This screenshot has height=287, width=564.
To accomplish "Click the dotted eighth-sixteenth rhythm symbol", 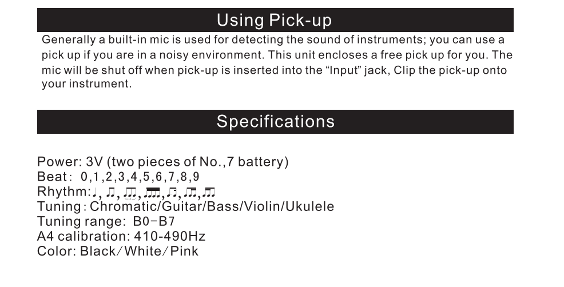I will pyautogui.click(x=172, y=193).
